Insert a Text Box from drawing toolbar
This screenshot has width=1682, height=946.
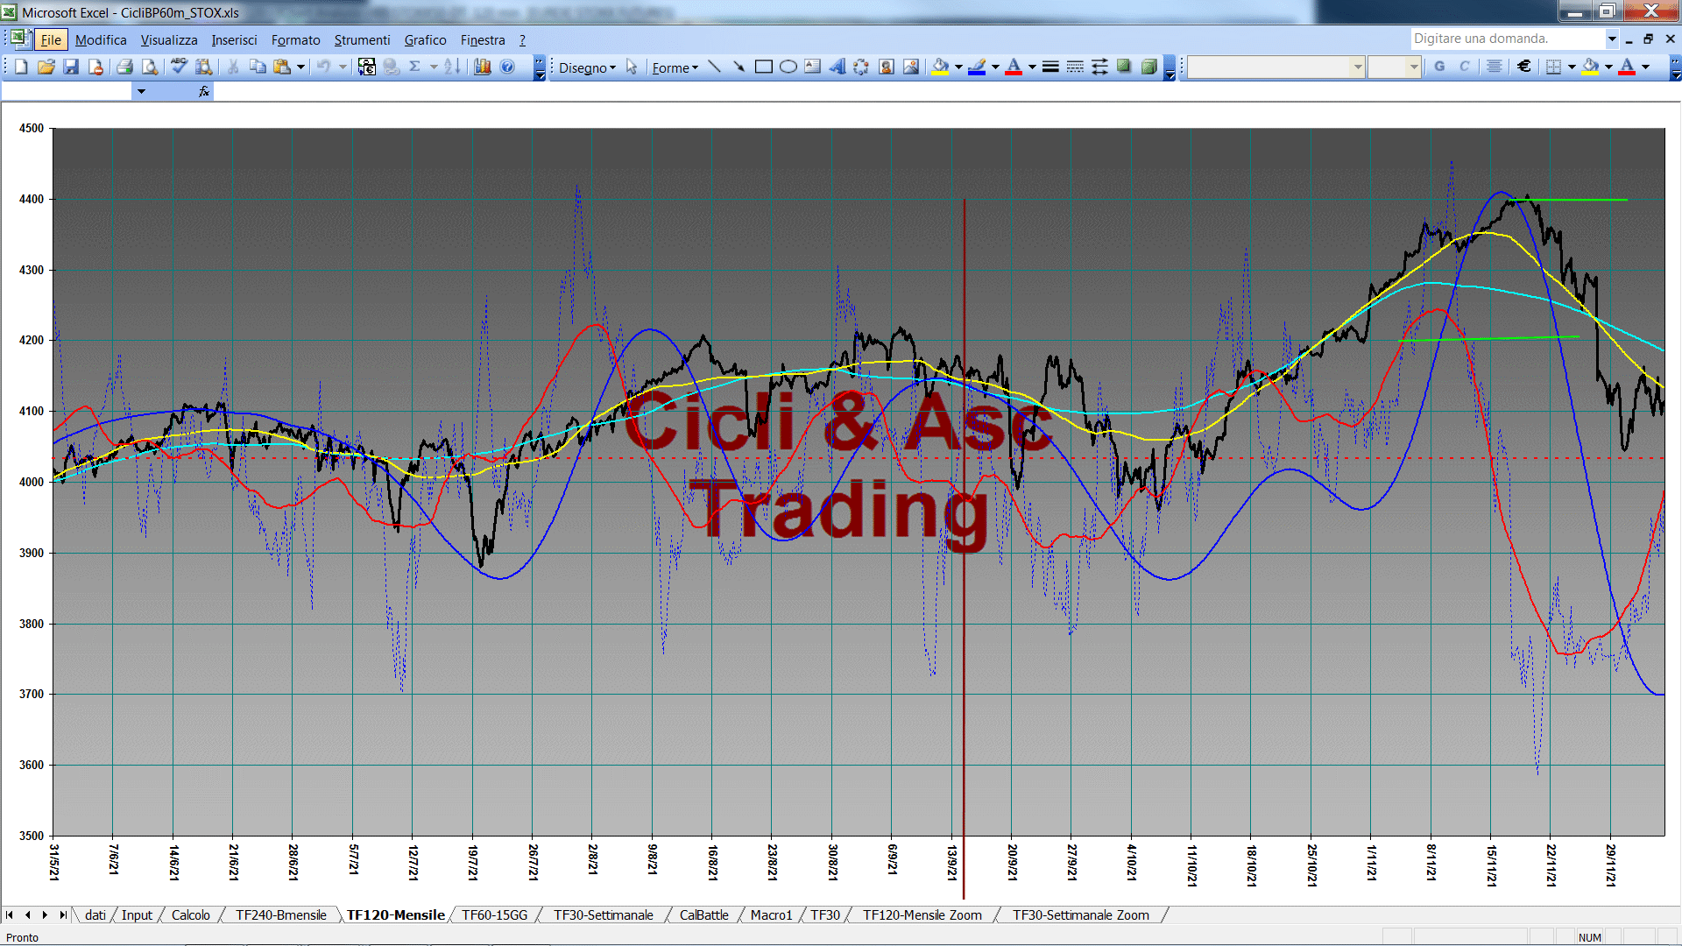tap(813, 67)
